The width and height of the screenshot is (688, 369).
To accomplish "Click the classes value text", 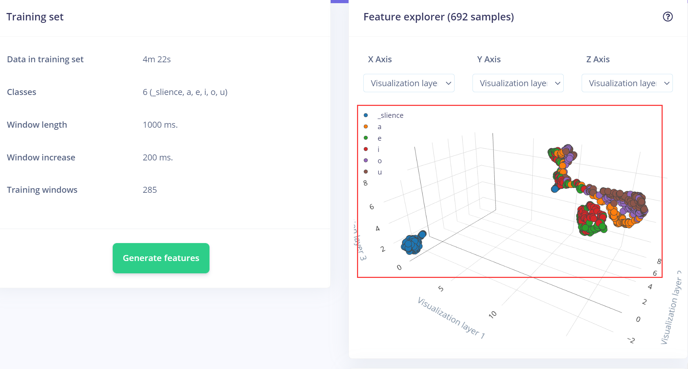I will (185, 92).
